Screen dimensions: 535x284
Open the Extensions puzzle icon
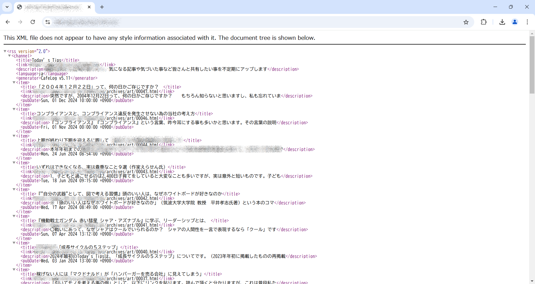click(x=484, y=22)
